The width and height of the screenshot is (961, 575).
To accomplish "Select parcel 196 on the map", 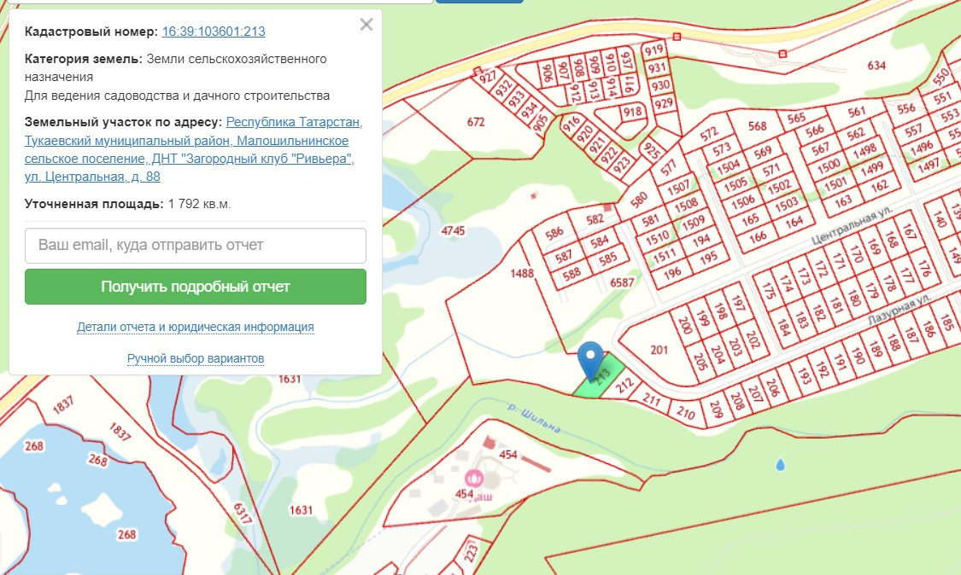I will [672, 273].
